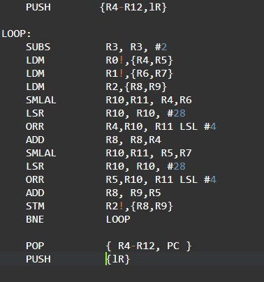
Task: Click the #2 immediate in SUBS
Action: [161, 47]
